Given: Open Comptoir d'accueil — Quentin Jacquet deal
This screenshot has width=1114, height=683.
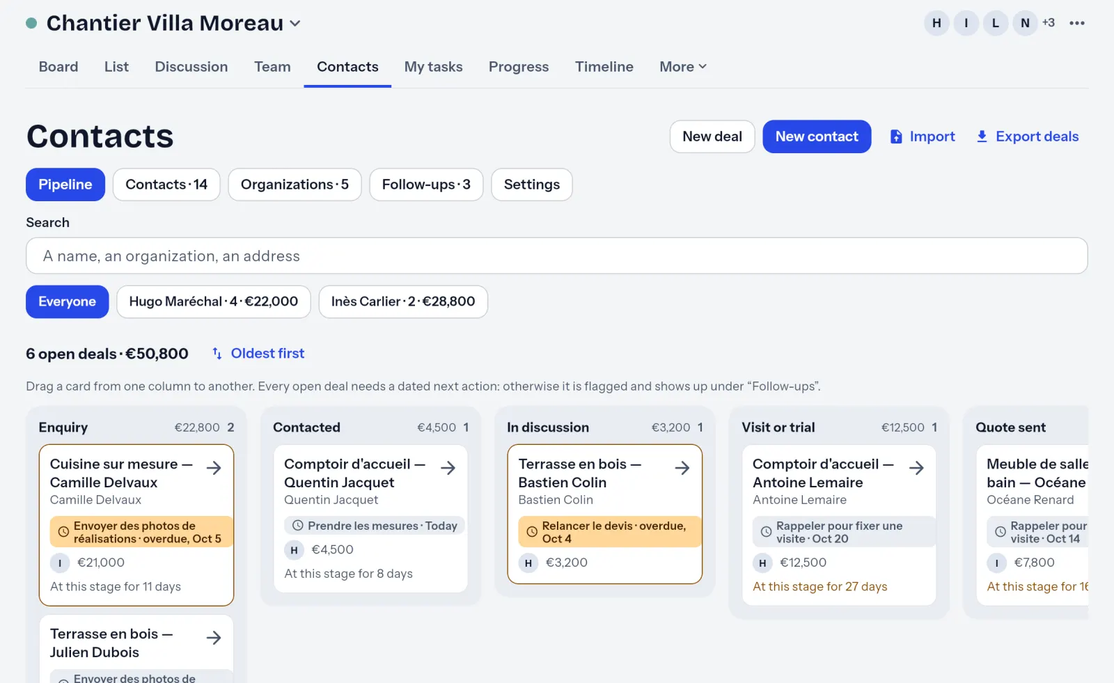Looking at the screenshot, I should click(355, 473).
